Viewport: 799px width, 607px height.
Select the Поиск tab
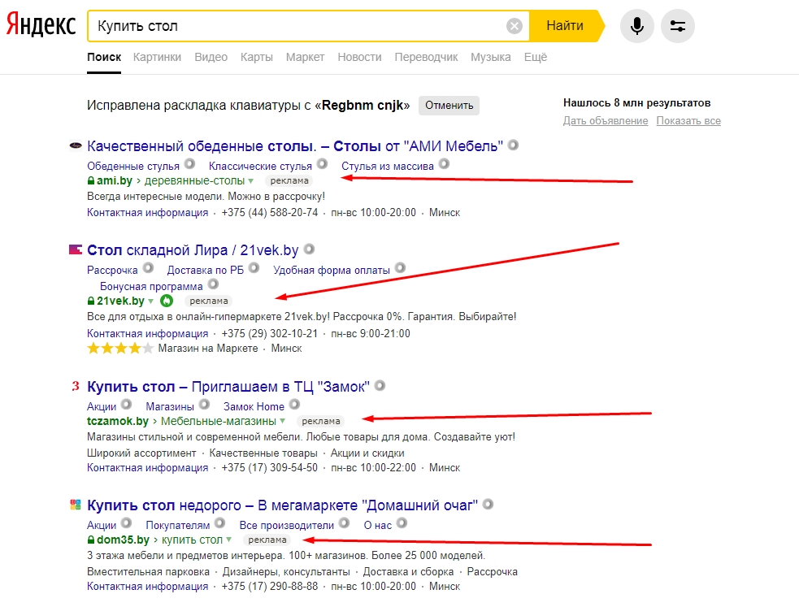coord(104,57)
